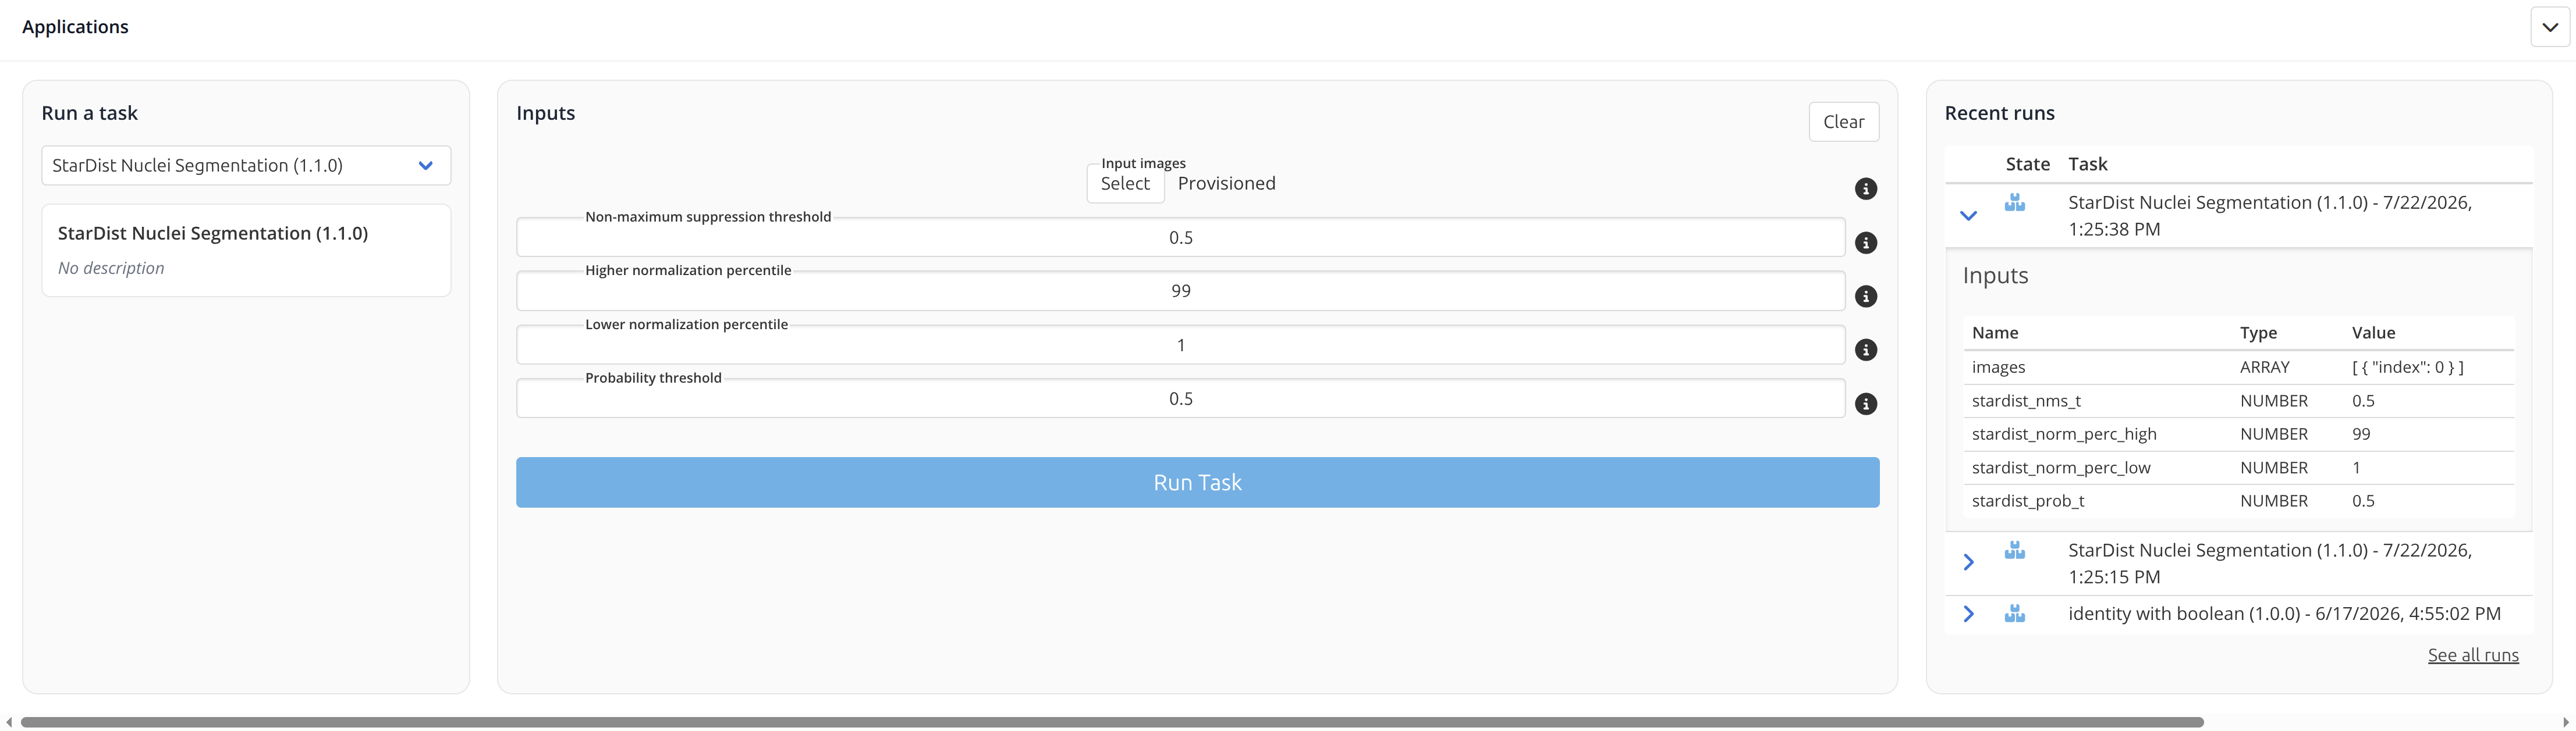Open See all runs link
Image resolution: width=2576 pixels, height=731 pixels.
(2473, 655)
